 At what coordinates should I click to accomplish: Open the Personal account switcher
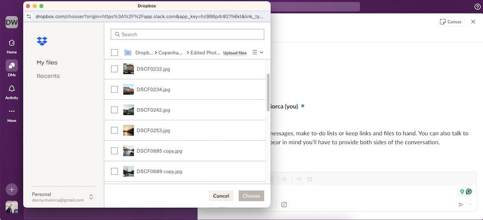point(91,197)
